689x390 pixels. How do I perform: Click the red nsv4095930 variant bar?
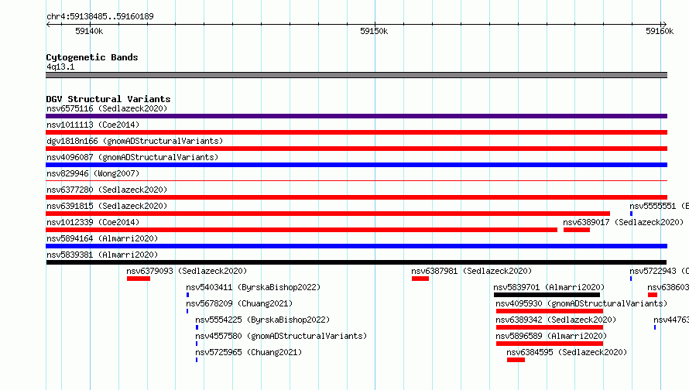pos(550,311)
